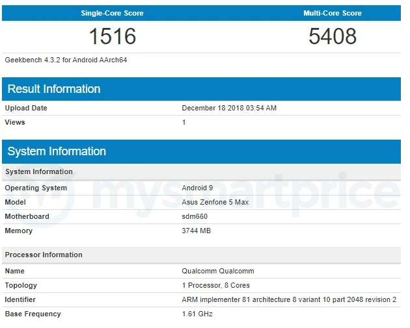Select the December 18 2018 upload date value
The image size is (410, 328).
coord(229,108)
